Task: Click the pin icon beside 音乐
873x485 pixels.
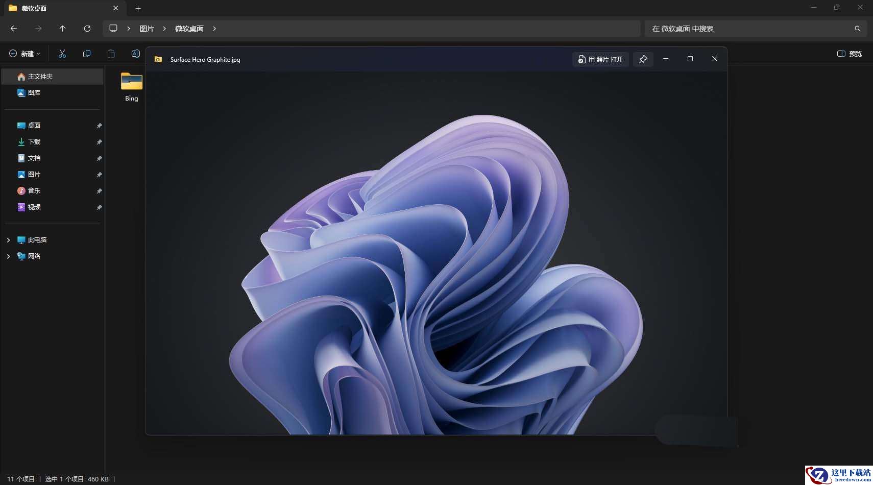Action: click(100, 191)
